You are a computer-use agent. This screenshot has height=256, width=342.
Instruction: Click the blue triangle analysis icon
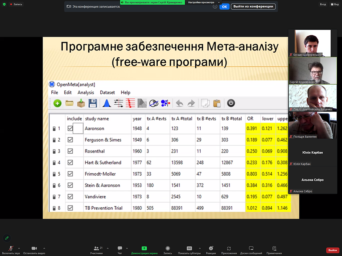click(x=107, y=103)
